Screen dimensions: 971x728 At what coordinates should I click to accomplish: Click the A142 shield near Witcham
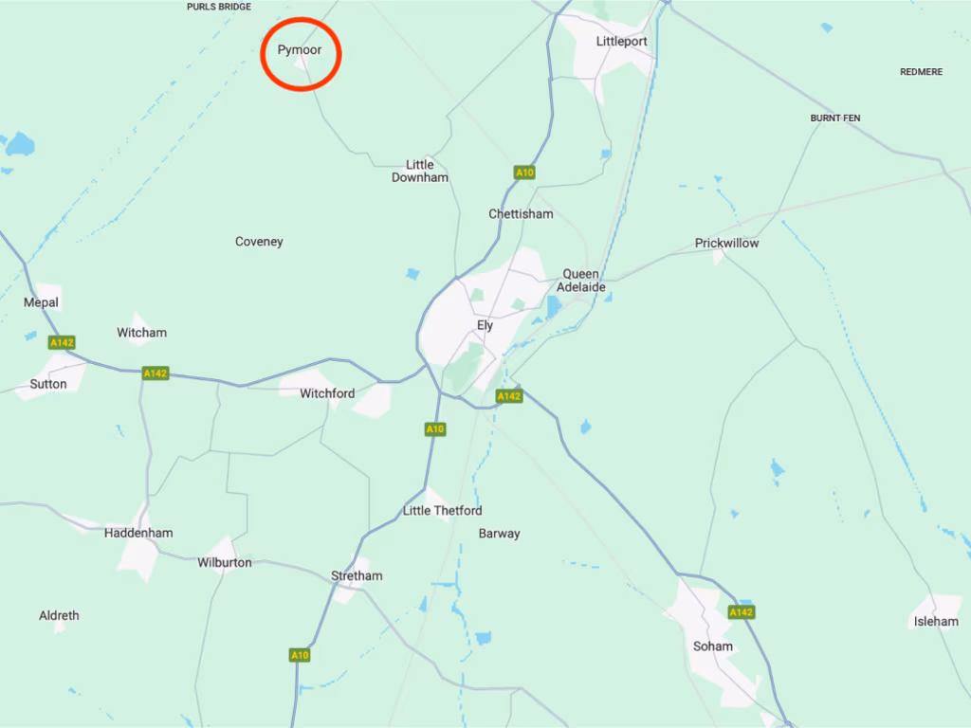coord(156,373)
